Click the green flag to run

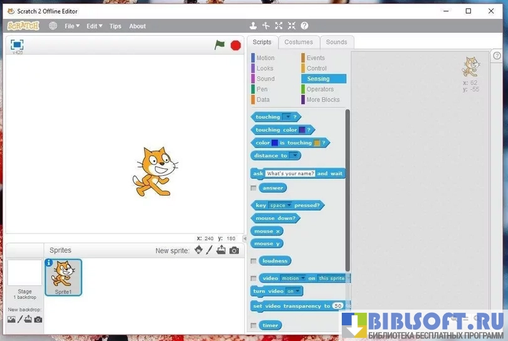pyautogui.click(x=219, y=45)
